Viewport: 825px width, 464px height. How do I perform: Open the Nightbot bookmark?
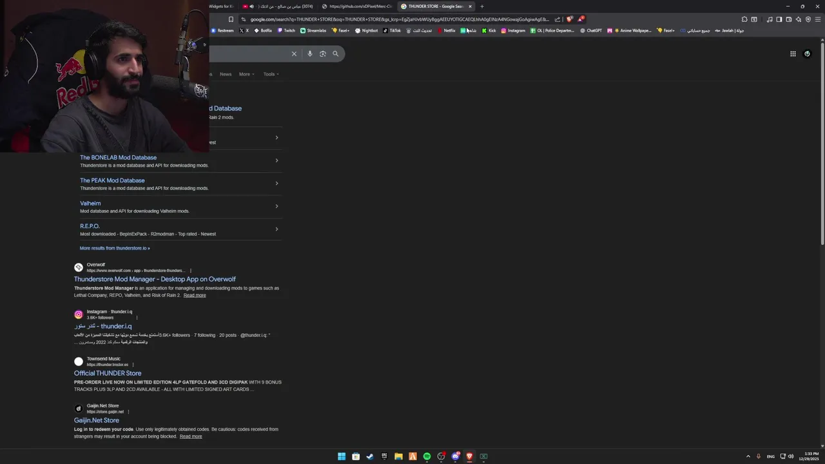pyautogui.click(x=367, y=30)
